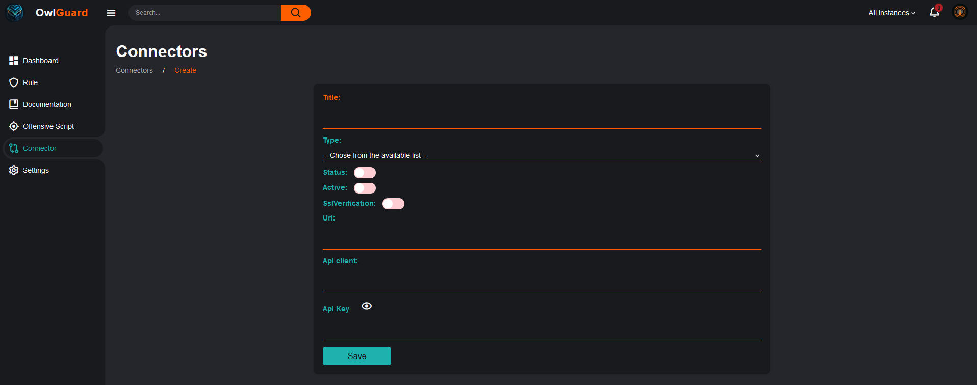
Task: Click the OwlGuard owl logo icon
Action: point(15,13)
